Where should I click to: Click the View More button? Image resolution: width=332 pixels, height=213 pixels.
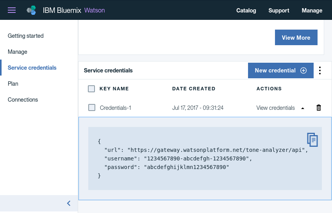tap(296, 37)
